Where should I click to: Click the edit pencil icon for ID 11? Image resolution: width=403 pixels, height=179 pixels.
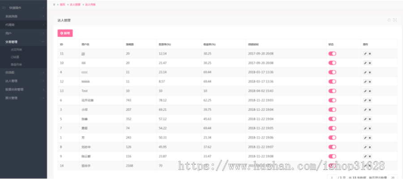tap(365, 53)
